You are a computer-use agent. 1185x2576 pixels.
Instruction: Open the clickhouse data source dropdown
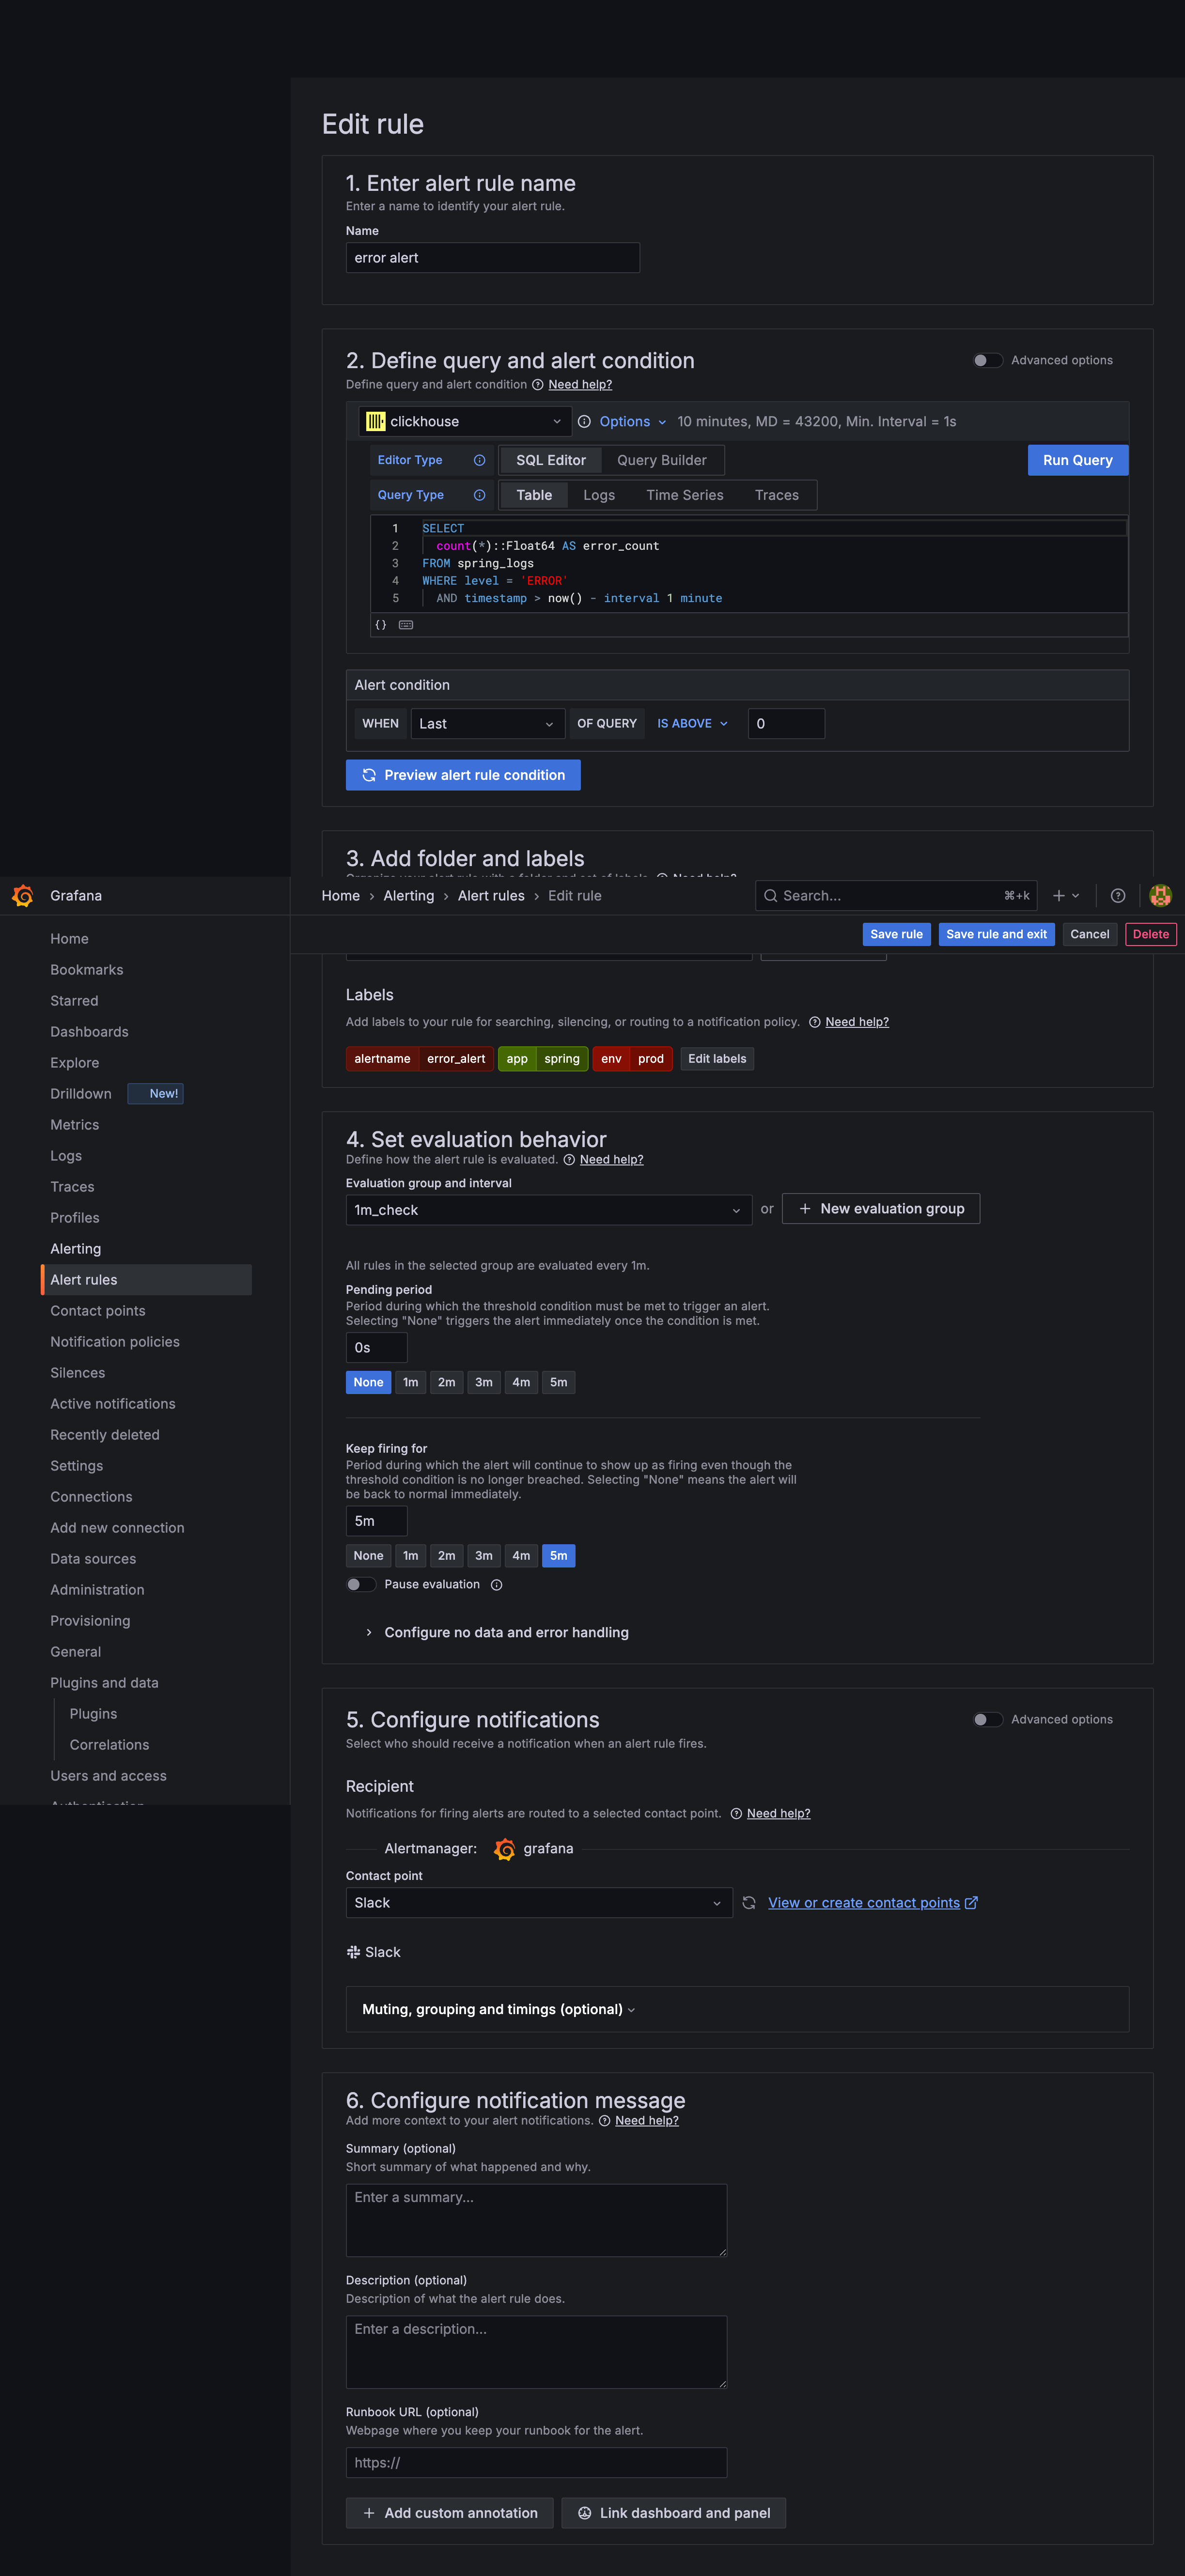465,421
